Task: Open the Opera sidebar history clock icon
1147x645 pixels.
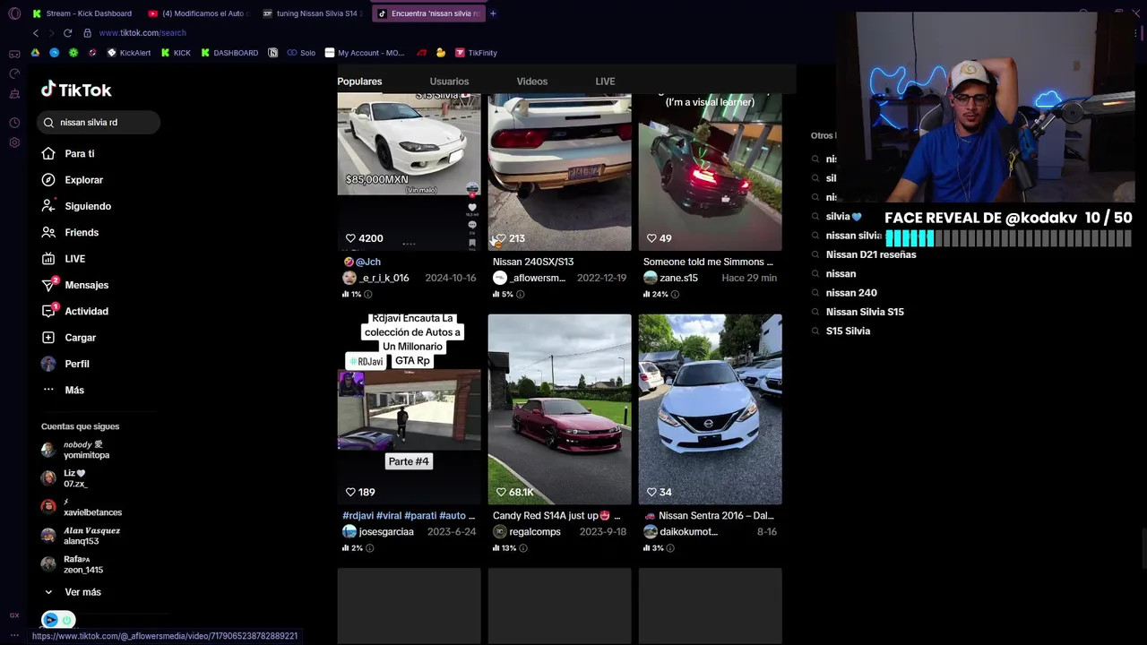Action: click(x=14, y=123)
